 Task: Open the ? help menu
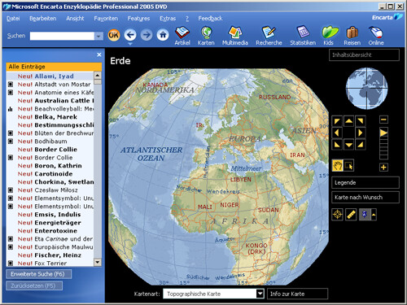(187, 19)
